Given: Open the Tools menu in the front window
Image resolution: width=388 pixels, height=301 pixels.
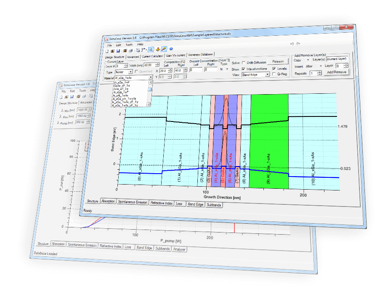Looking at the screenshot, I should click(129, 45).
